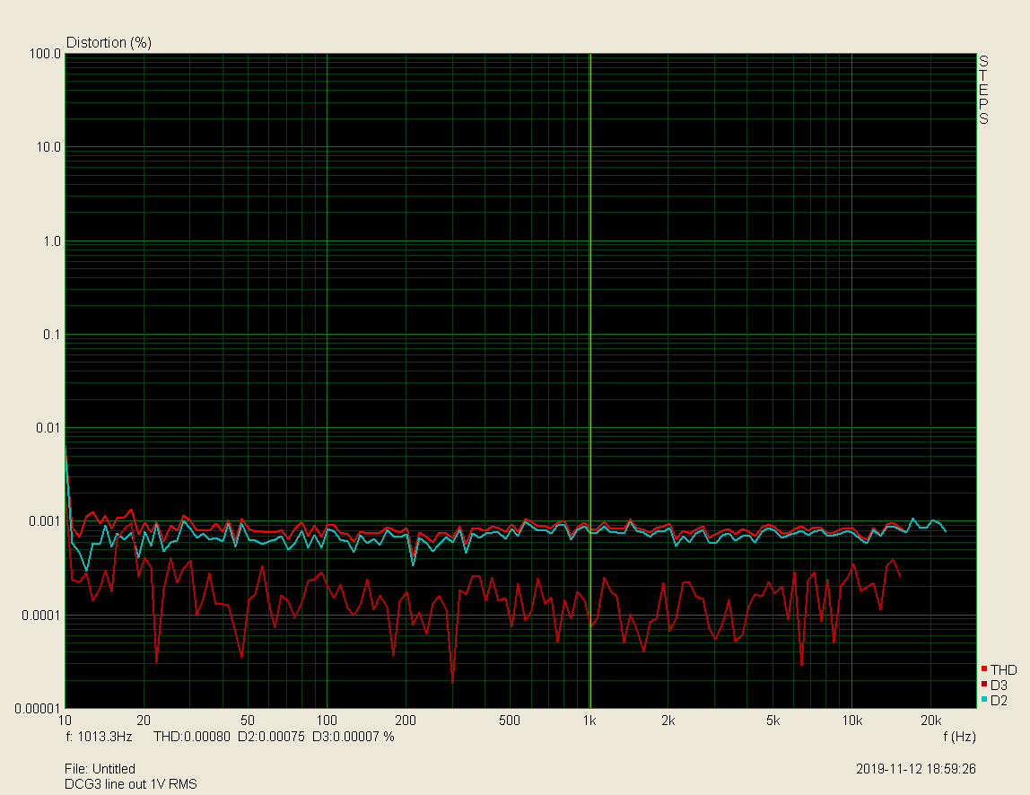The height and width of the screenshot is (795, 1030).
Task: Click the 1k frequency axis label
Action: (589, 721)
